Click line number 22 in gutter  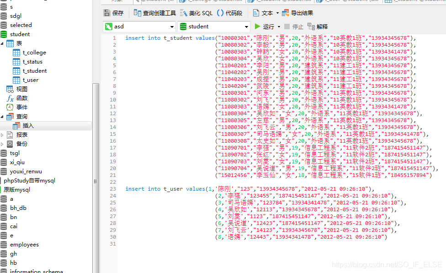113,182
